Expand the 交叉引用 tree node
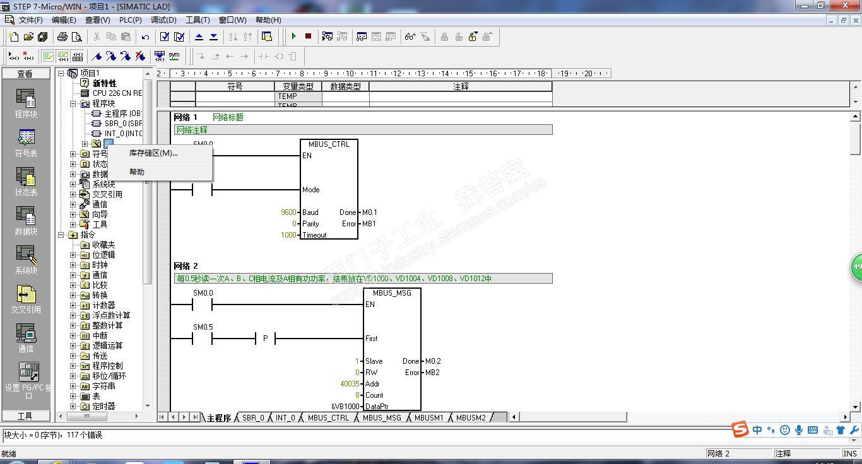862x464 pixels. [x=73, y=194]
